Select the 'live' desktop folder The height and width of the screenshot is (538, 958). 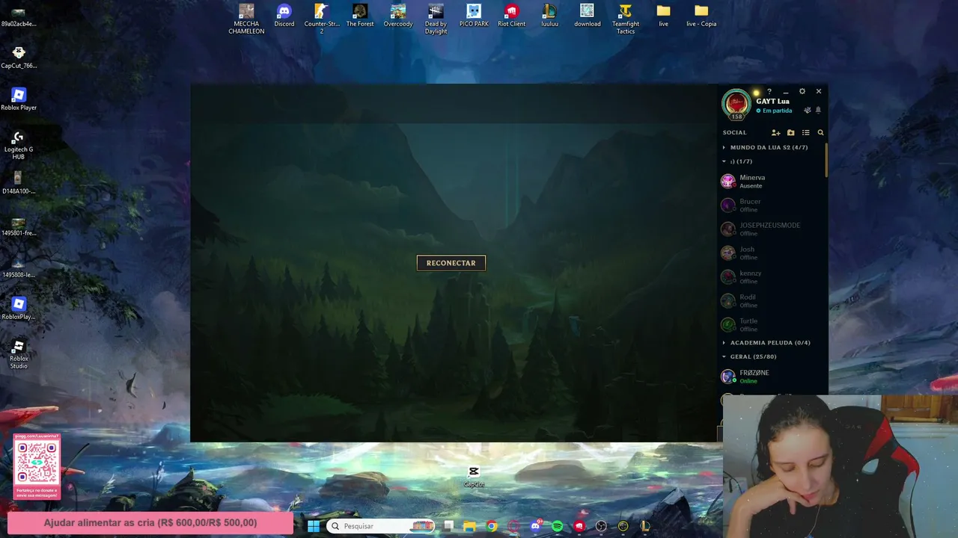click(x=663, y=16)
